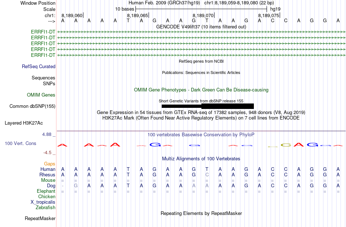The image size is (346, 227).
Task: Click the topmost ERRFI1-DT transcript label
Action: 43,32
